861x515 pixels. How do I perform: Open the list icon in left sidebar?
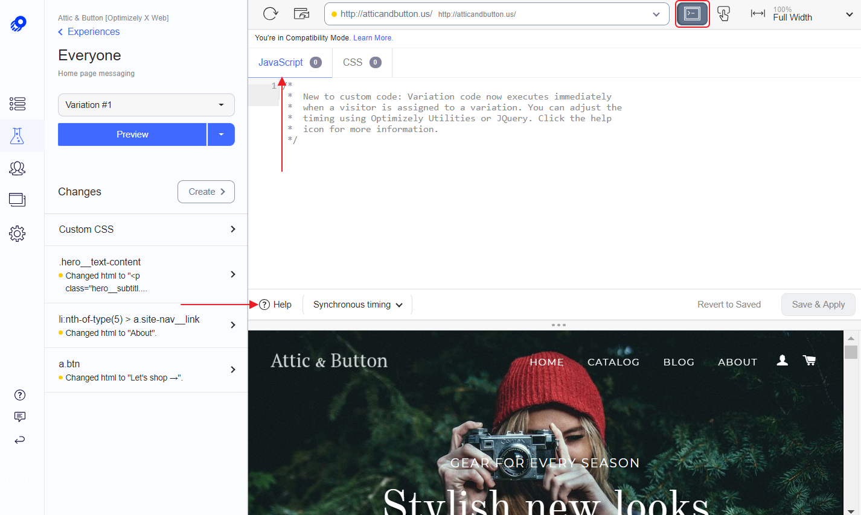pos(18,104)
